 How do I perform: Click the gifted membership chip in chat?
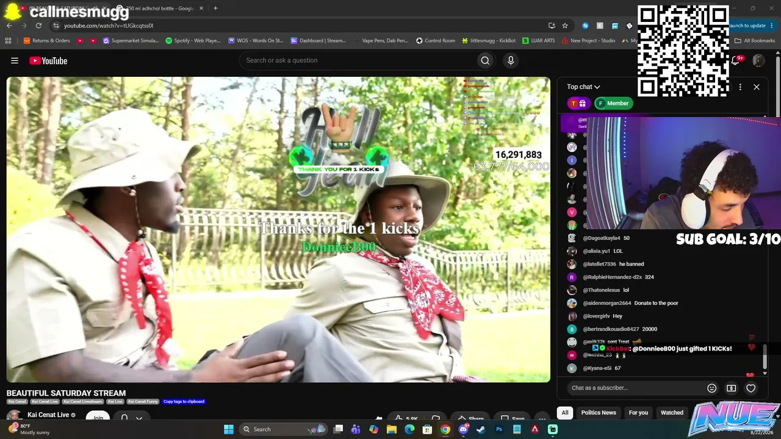578,104
